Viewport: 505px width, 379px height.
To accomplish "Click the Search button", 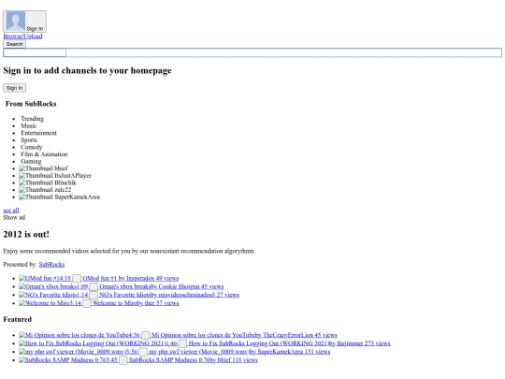I will (14, 44).
